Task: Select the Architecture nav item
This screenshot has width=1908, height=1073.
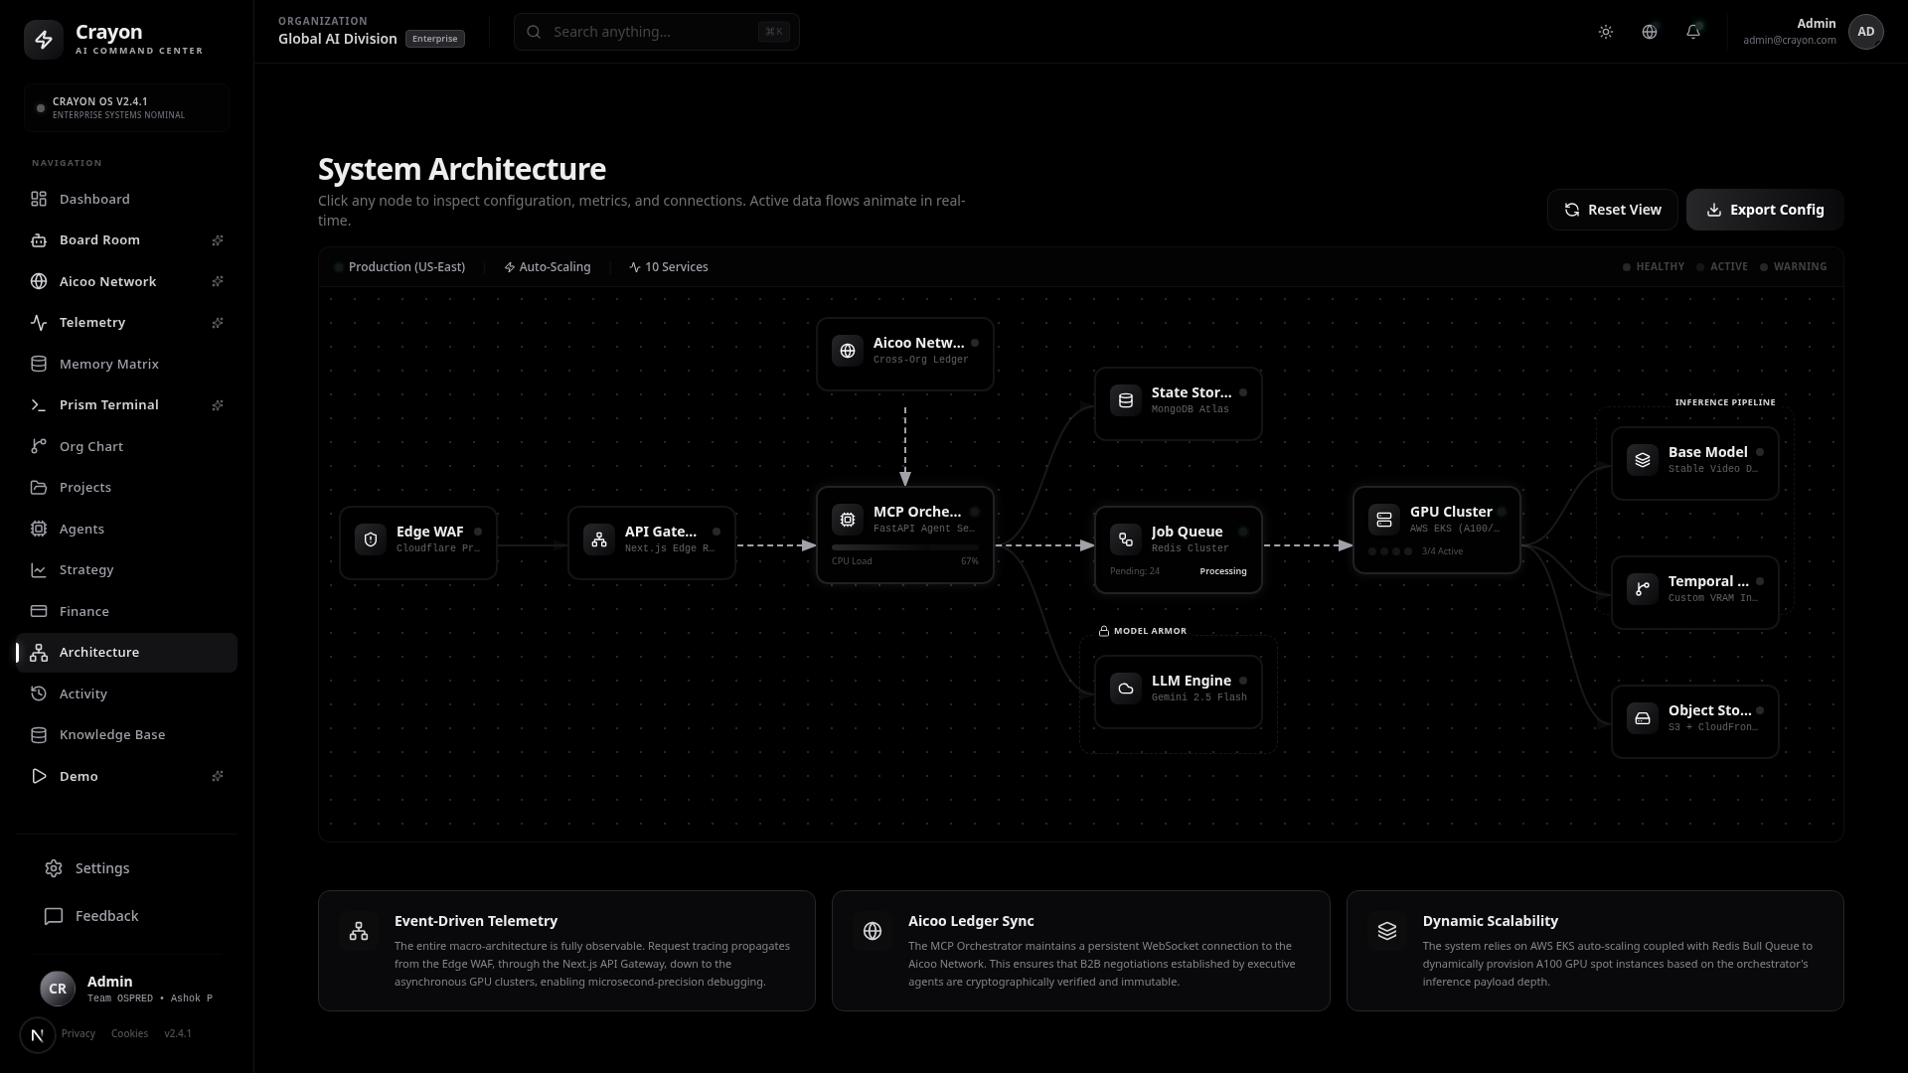Action: (126, 653)
